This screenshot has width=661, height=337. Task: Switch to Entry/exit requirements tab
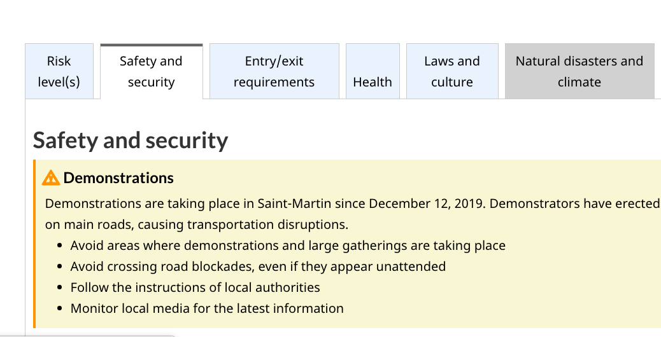[x=274, y=71]
